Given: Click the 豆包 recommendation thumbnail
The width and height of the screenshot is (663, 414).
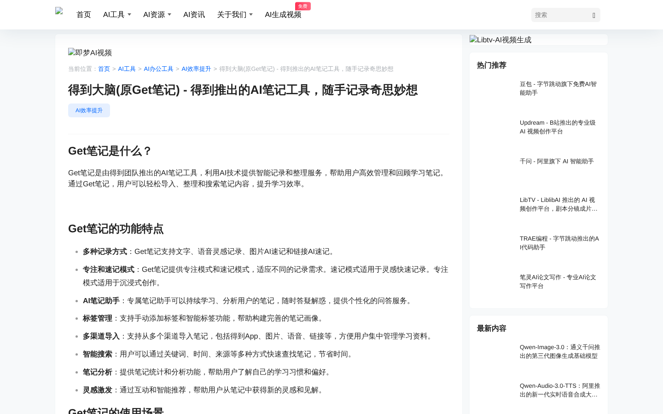Looking at the screenshot, I should [494, 92].
